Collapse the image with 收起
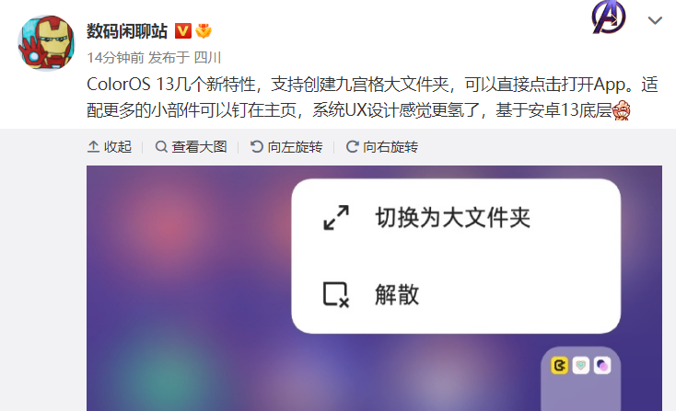 click(110, 147)
